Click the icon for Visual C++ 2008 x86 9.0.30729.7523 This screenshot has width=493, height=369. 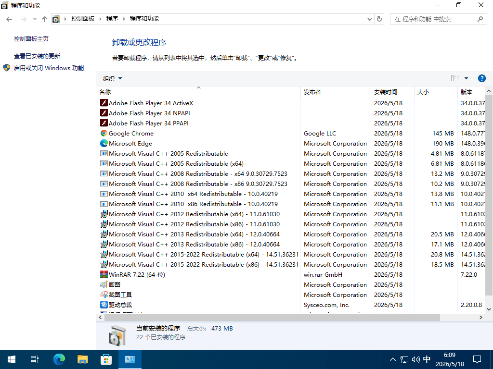(x=104, y=184)
